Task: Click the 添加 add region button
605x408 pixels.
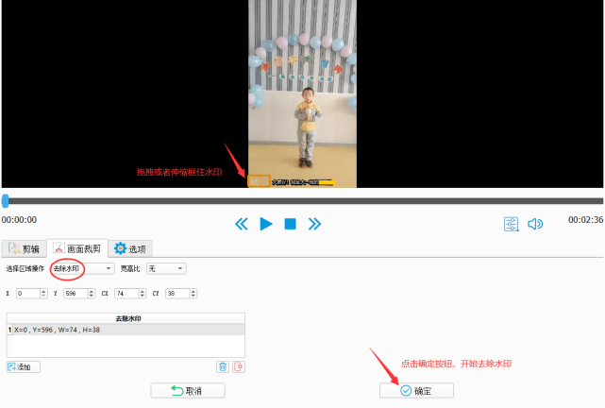Action: click(24, 366)
